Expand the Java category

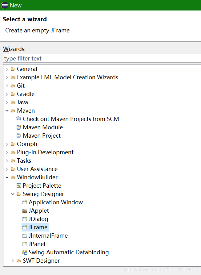(x=7, y=102)
